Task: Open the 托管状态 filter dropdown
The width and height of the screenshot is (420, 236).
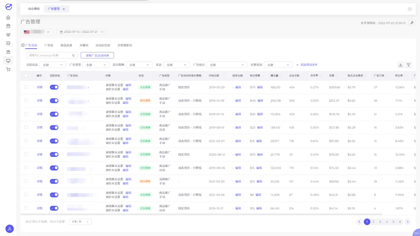Action: coord(278,65)
